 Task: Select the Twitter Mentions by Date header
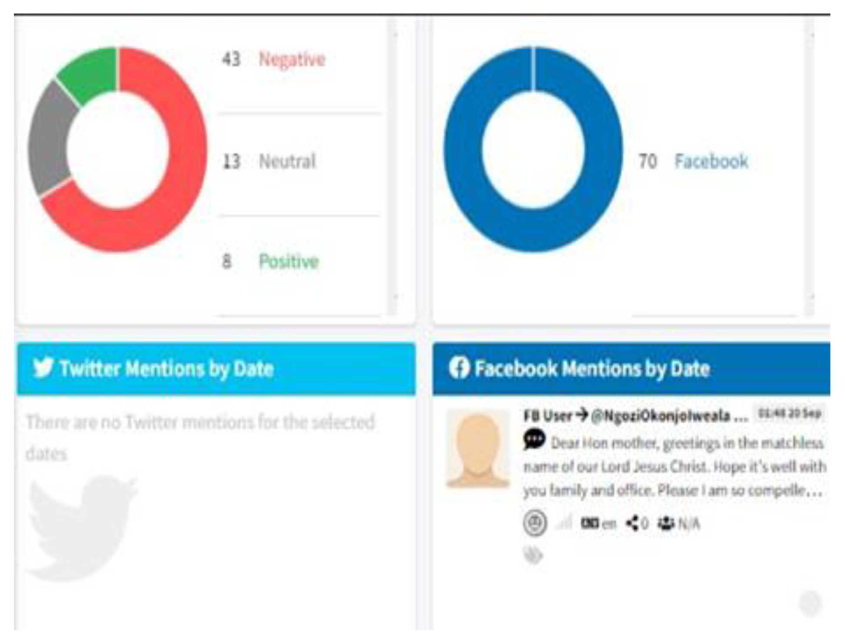pyautogui.click(x=167, y=369)
